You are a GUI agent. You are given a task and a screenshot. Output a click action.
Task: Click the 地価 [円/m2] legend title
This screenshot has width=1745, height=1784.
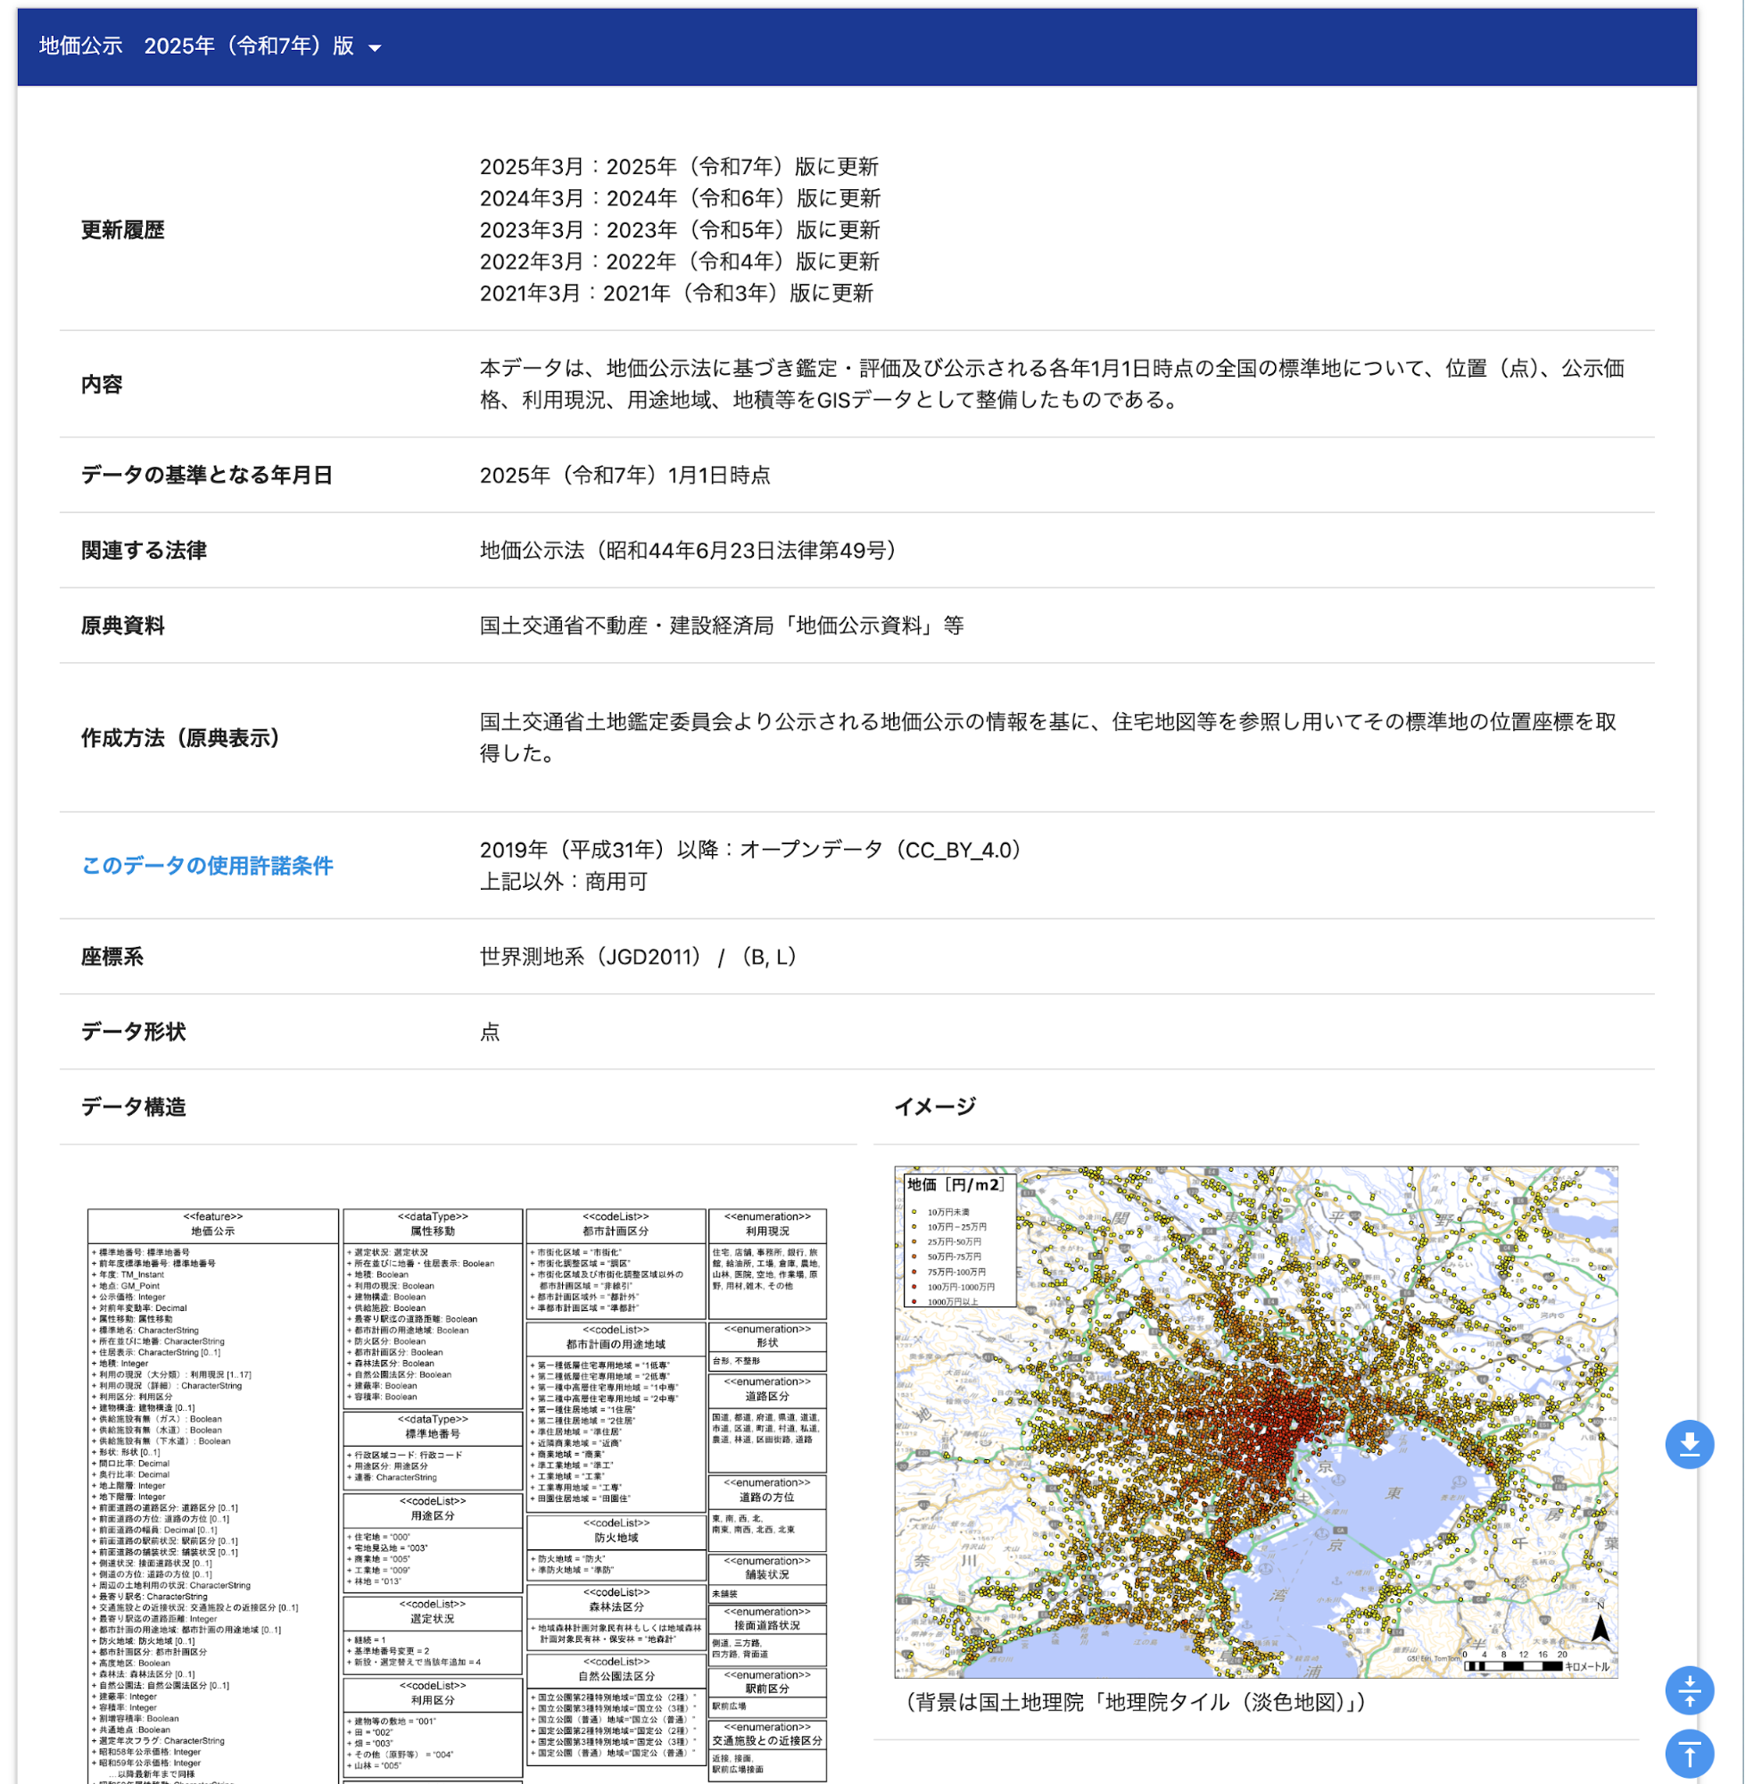coord(955,1184)
